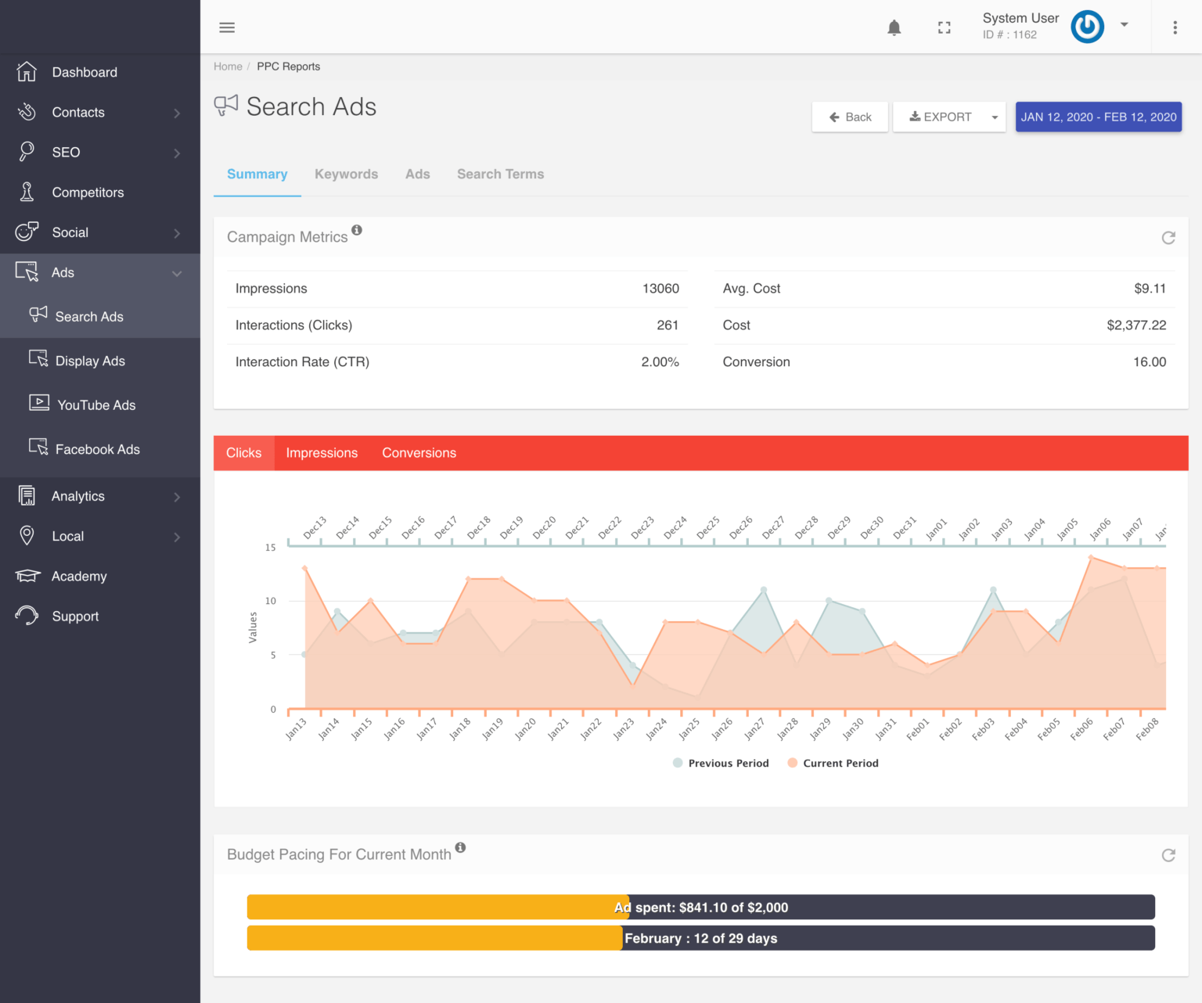
Task: Click the Local map pin icon
Action: (27, 535)
